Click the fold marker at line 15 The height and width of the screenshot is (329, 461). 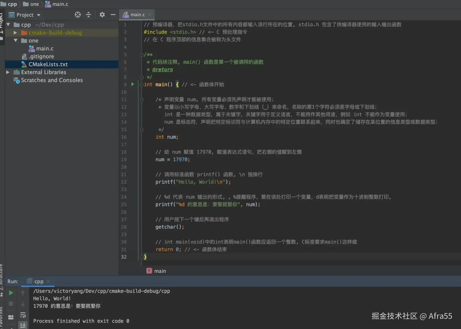point(142,130)
